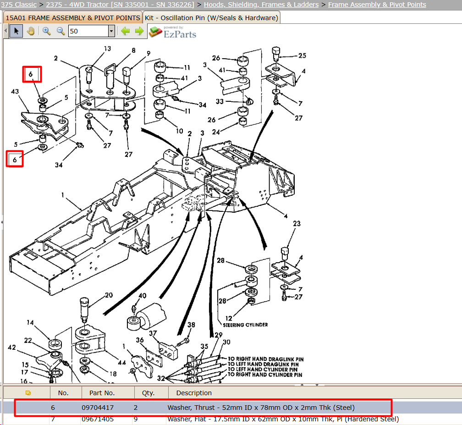462x425 pixels.
Task: Click lower callout 6 near part 34
Action: pos(15,160)
